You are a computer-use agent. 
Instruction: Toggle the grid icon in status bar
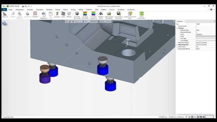click(x=204, y=117)
